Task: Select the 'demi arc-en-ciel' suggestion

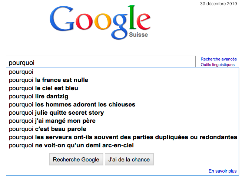Action: pos(71,145)
